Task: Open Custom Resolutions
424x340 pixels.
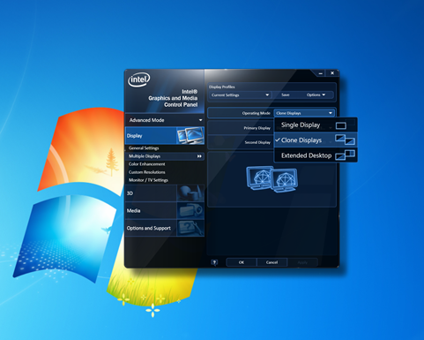Action: pos(146,172)
